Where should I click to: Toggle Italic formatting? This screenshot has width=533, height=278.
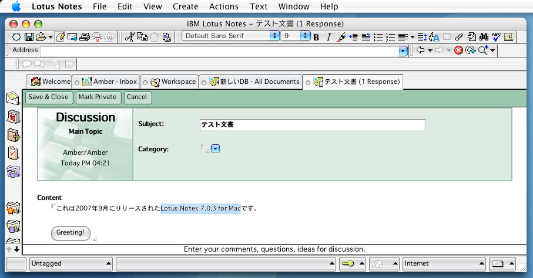click(x=328, y=38)
